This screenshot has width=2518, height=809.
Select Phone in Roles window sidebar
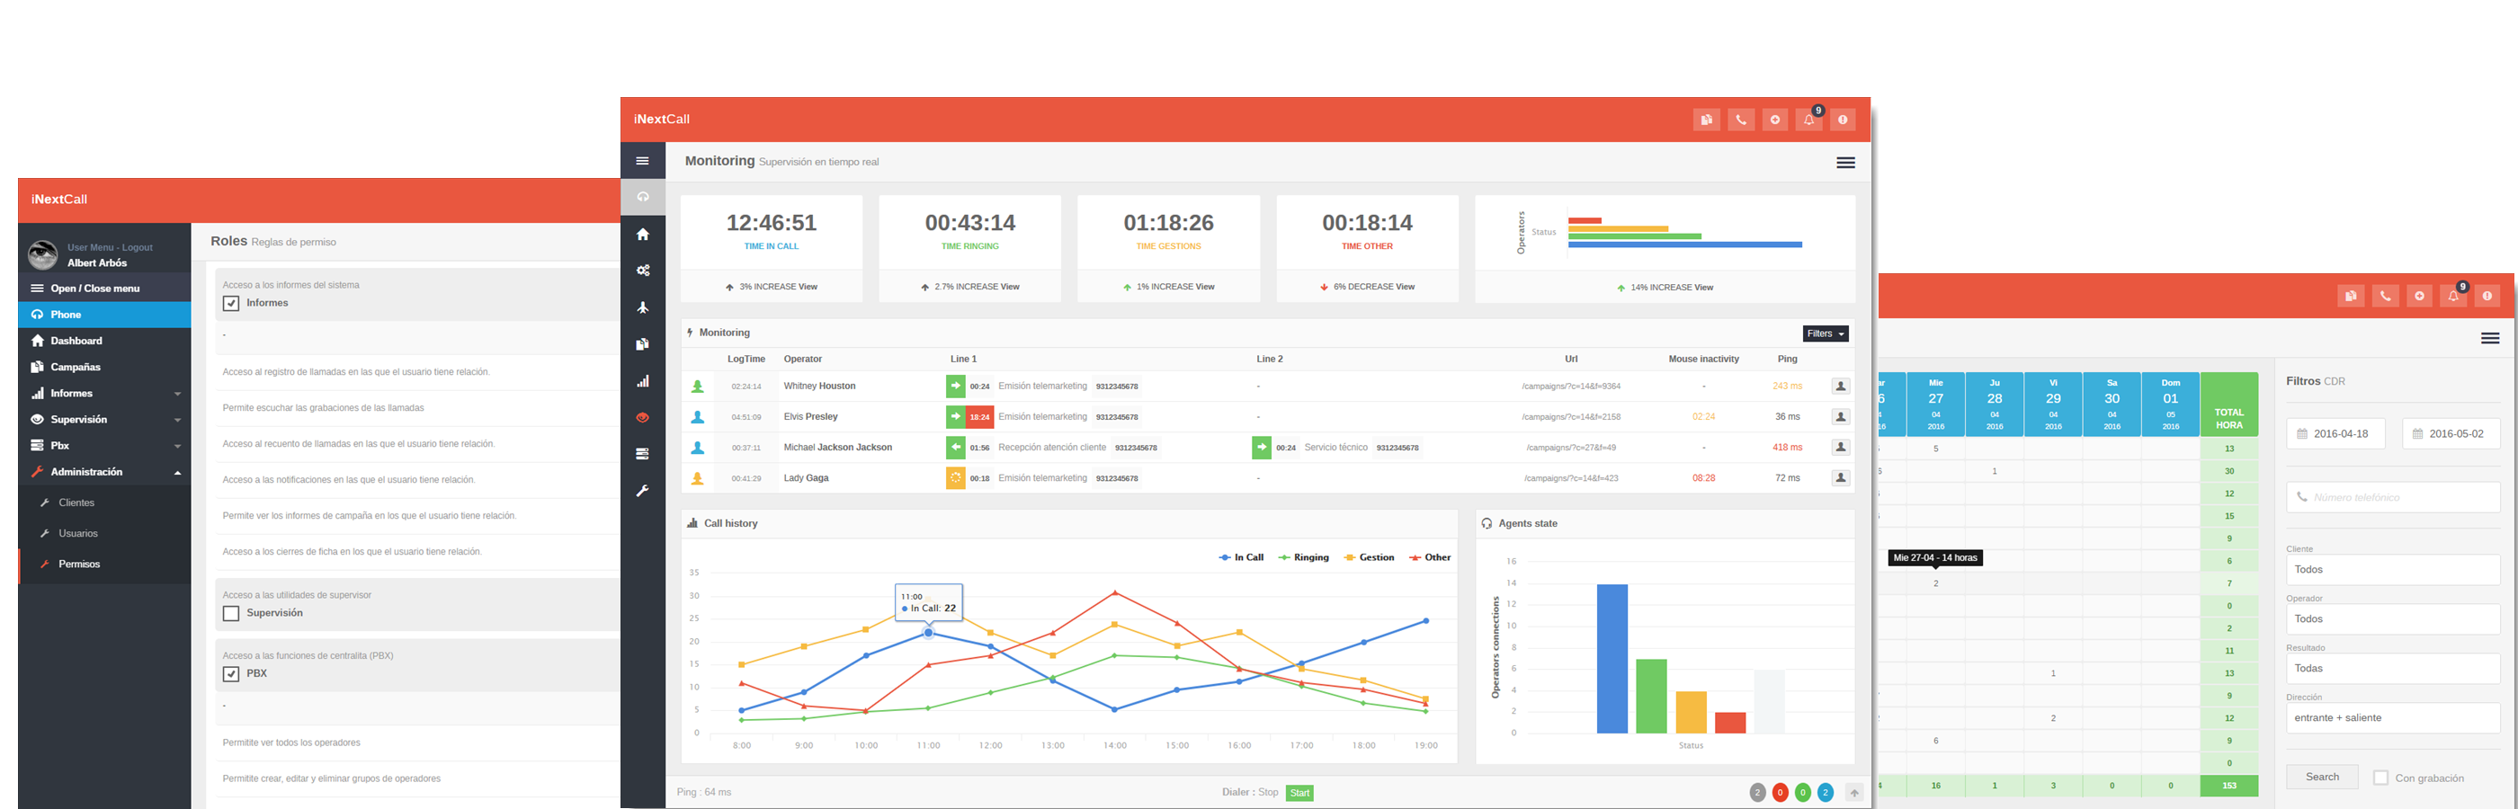(x=104, y=315)
